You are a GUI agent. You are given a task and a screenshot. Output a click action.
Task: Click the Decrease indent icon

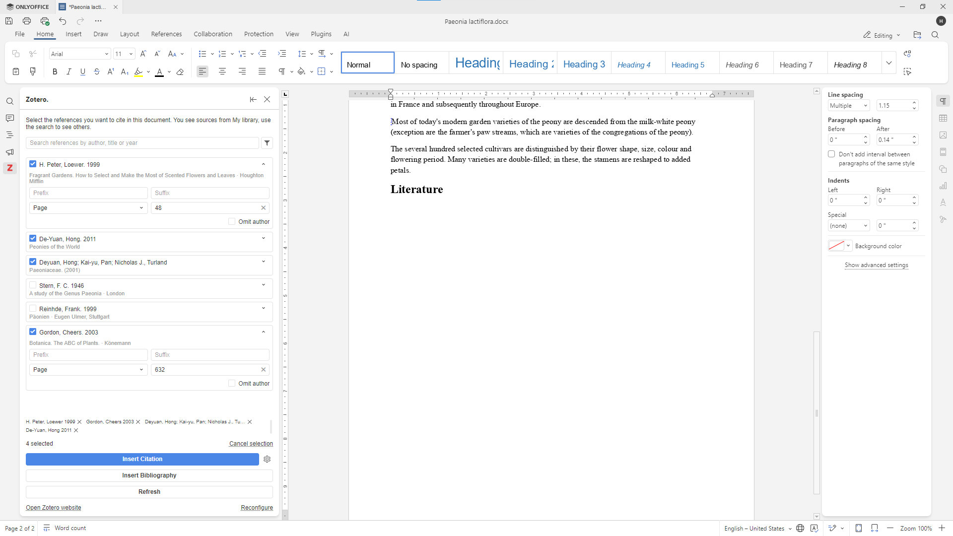coord(263,54)
